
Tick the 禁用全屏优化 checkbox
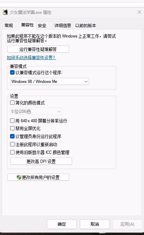(x=12, y=128)
